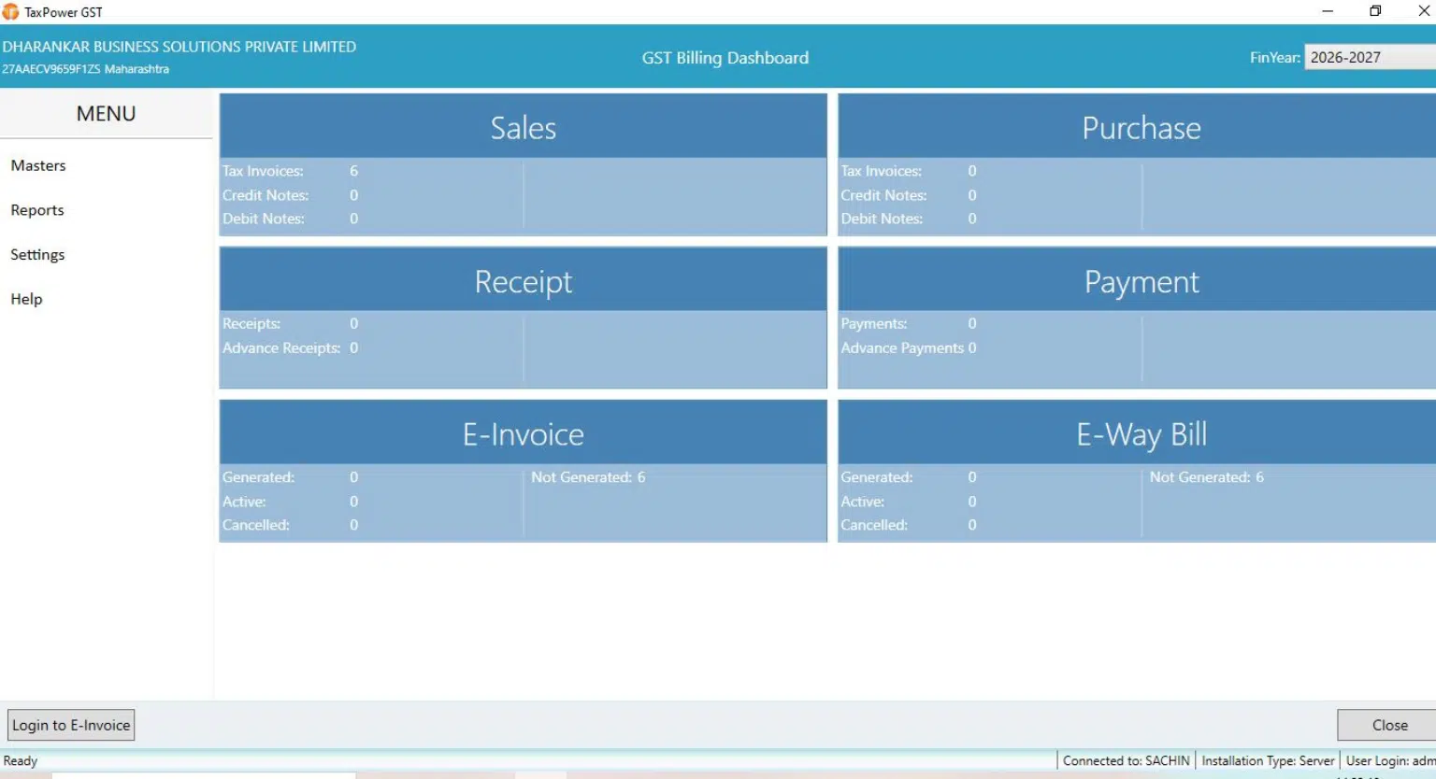
Task: Click the company name Dharankar Business Solutions
Action: click(179, 47)
